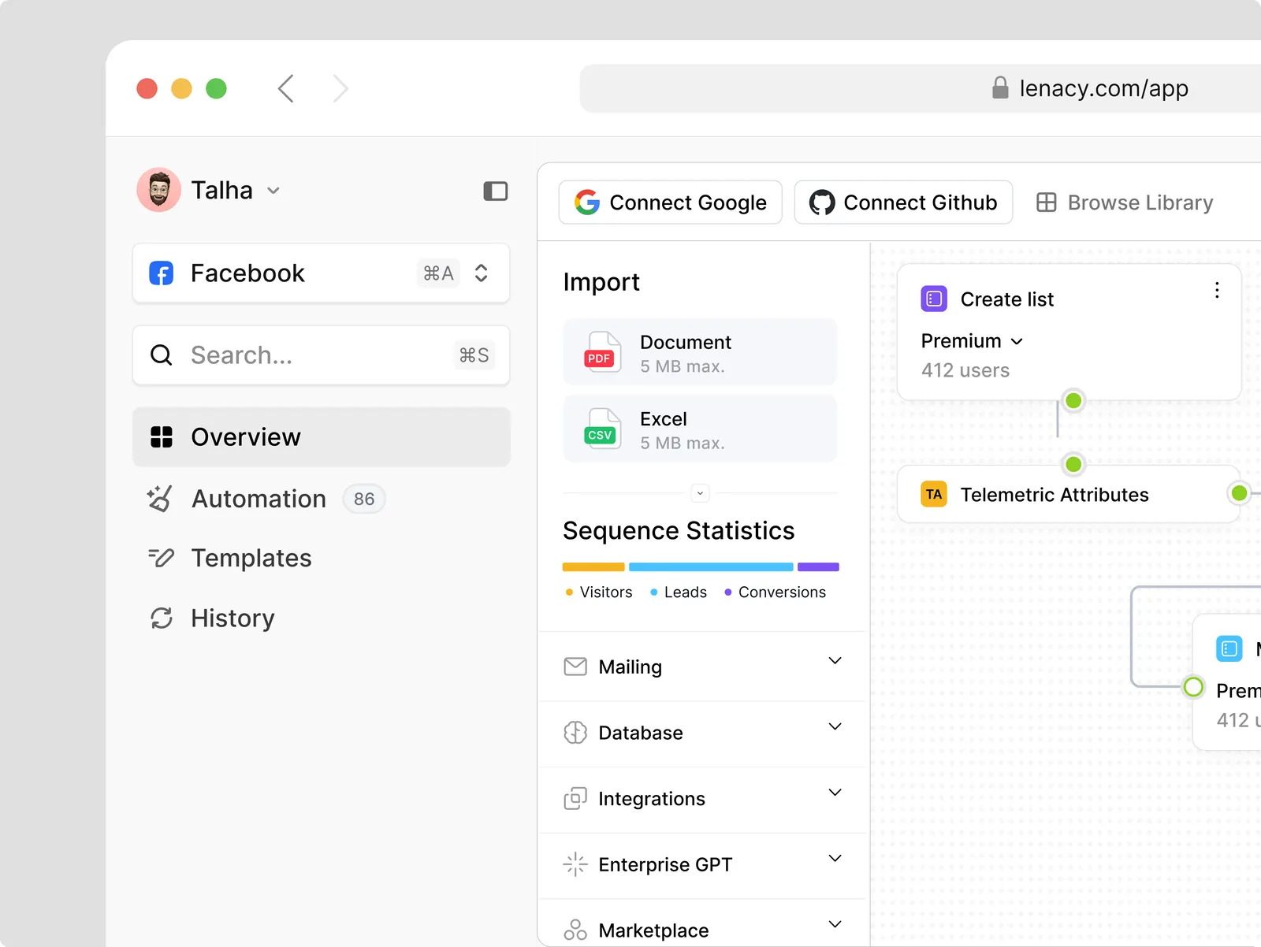Screen dimensions: 1261x947
Task: Click the green connector under Create list
Action: 1073,401
